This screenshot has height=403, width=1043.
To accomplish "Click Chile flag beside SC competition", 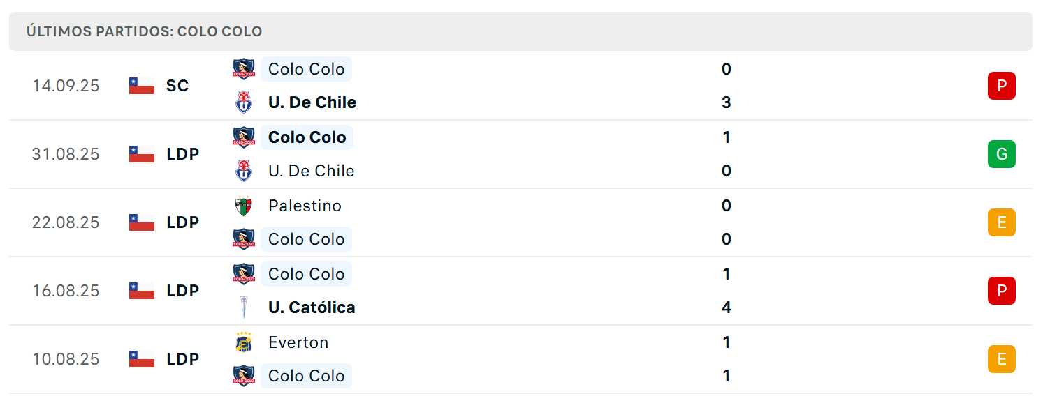I will point(142,86).
